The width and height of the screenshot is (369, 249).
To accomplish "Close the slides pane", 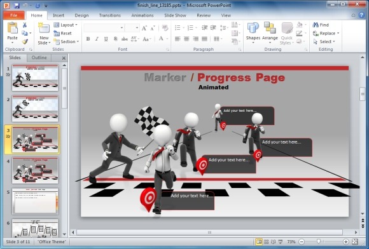I will tap(64, 58).
